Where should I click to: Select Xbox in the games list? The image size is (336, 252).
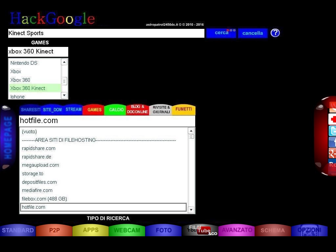(35, 71)
